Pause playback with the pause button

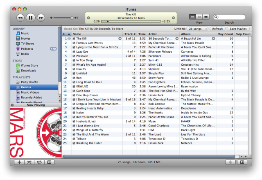pos(31,18)
